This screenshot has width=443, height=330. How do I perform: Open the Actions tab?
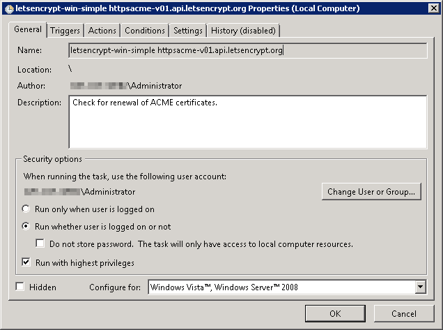pos(102,31)
